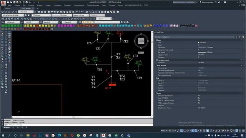Switch to the Начало tab
Viewport: 246px width, 138px height.
coord(8,8)
